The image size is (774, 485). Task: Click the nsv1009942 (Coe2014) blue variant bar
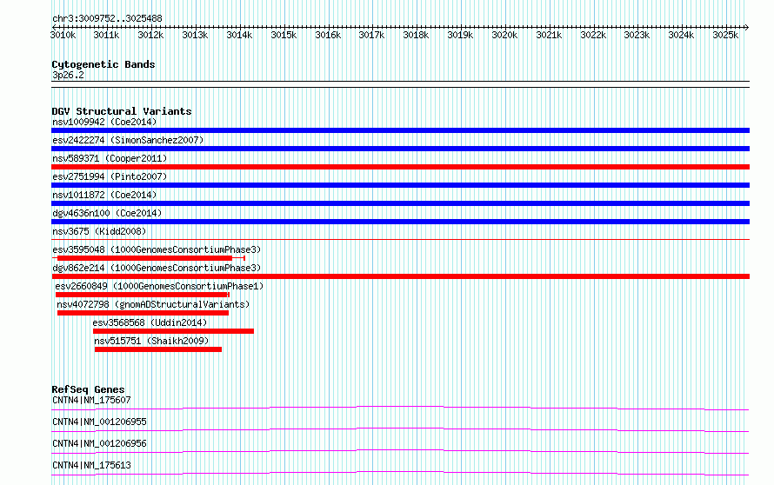tap(400, 130)
